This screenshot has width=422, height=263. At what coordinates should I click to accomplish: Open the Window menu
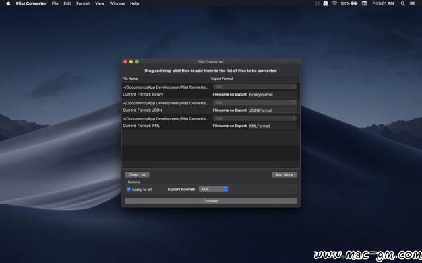(117, 3)
